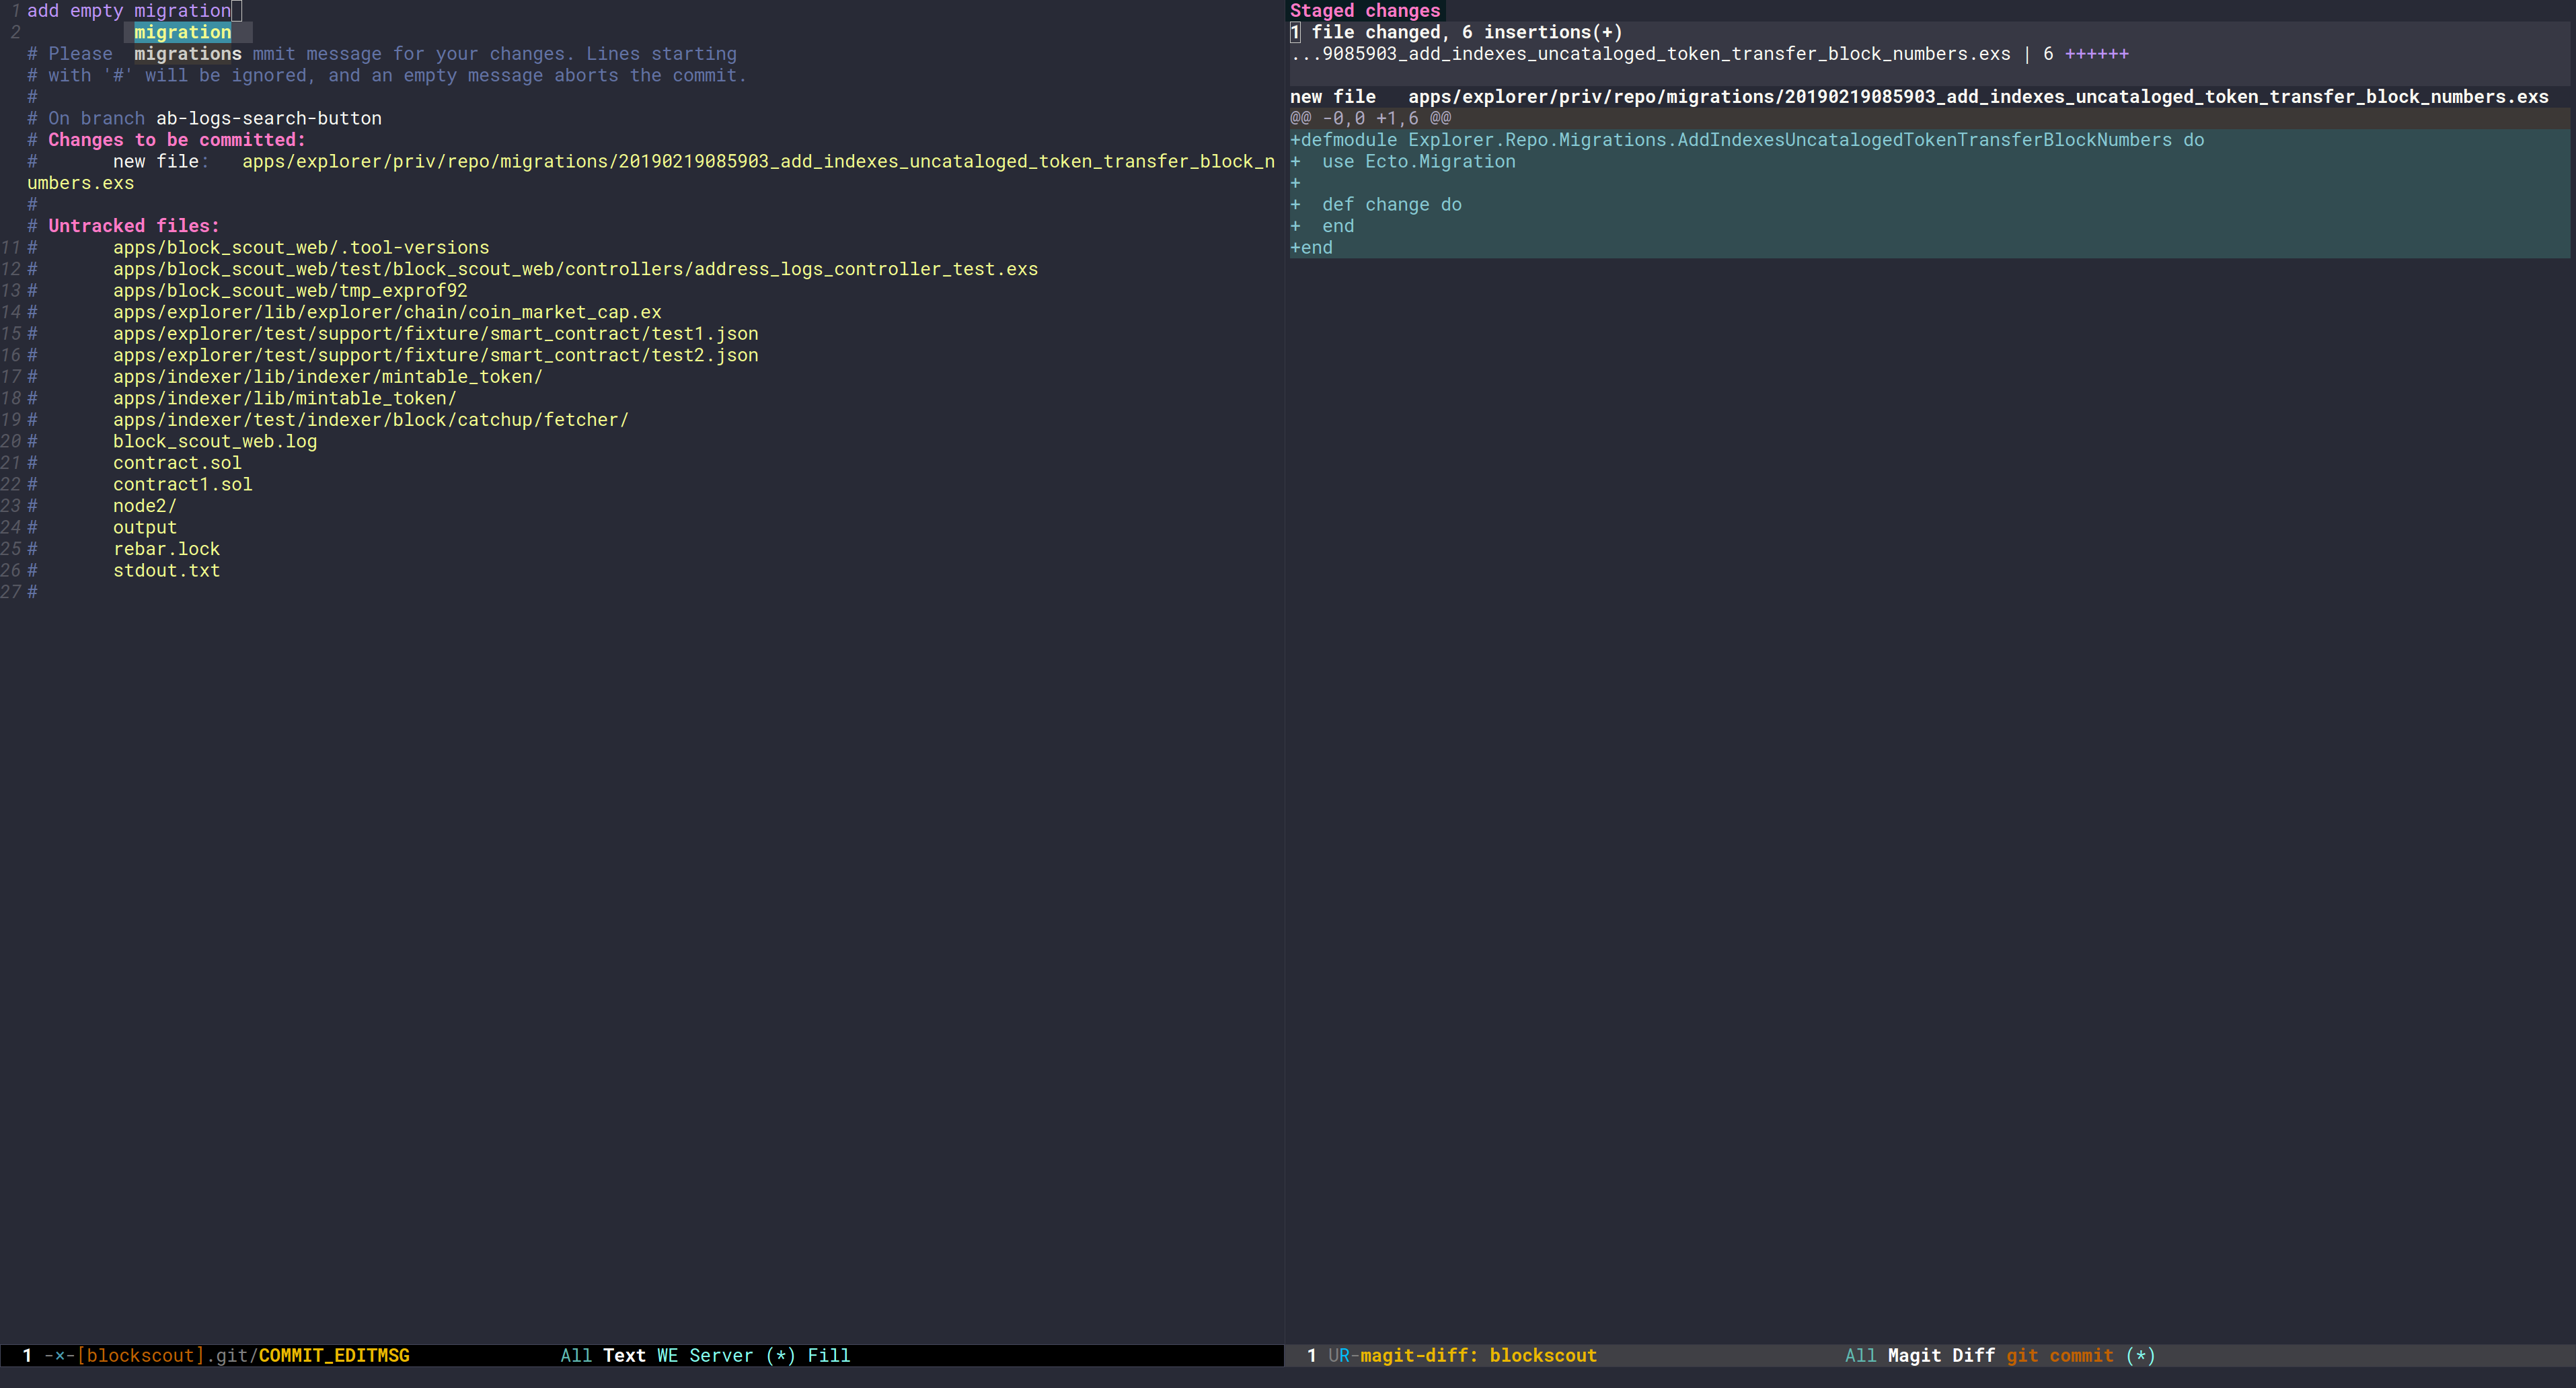Image resolution: width=2576 pixels, height=1388 pixels.
Task: Click the diffstat entry ending in block_numbers.exs
Action: tap(1709, 54)
